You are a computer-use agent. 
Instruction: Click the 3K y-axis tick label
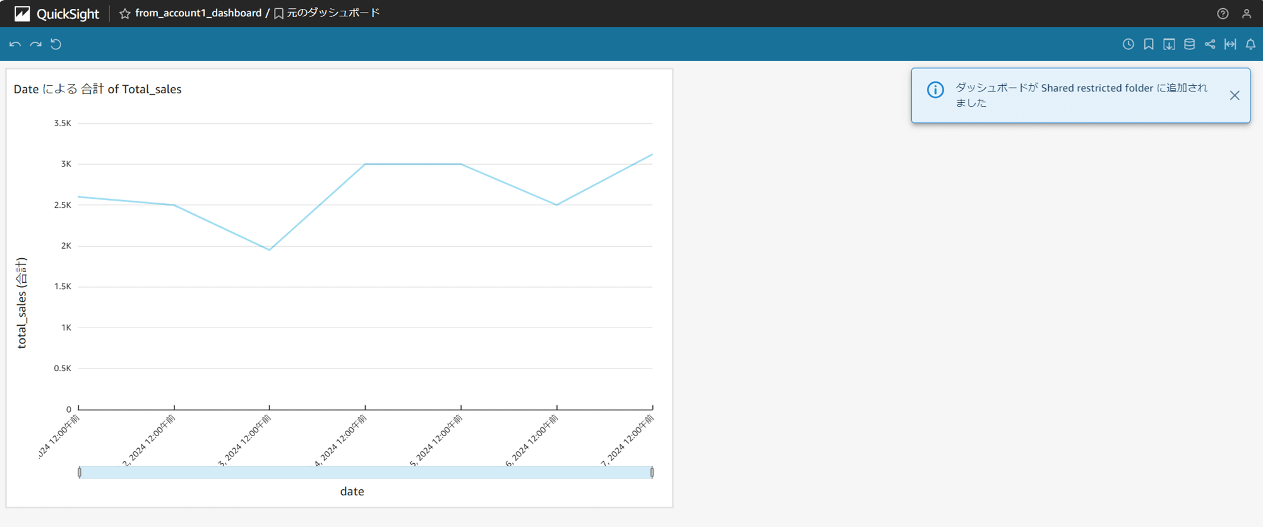(66, 164)
